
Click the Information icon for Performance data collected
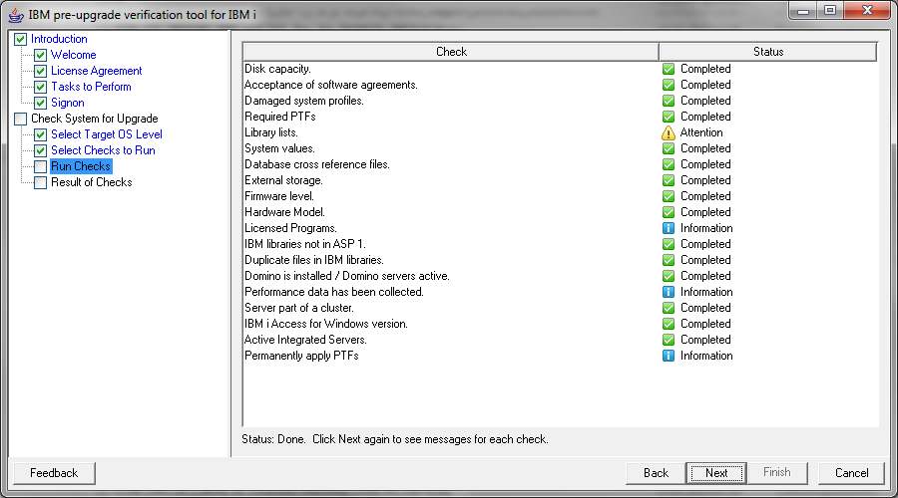669,292
